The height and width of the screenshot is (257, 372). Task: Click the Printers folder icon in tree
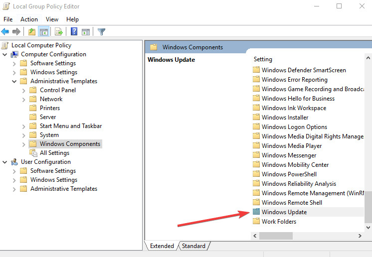tap(33, 108)
